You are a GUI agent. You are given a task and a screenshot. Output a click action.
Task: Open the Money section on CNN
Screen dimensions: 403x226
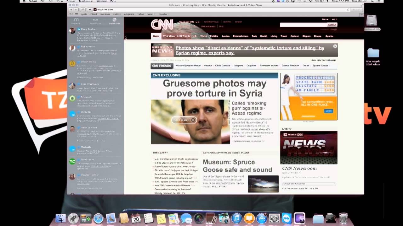click(317, 36)
